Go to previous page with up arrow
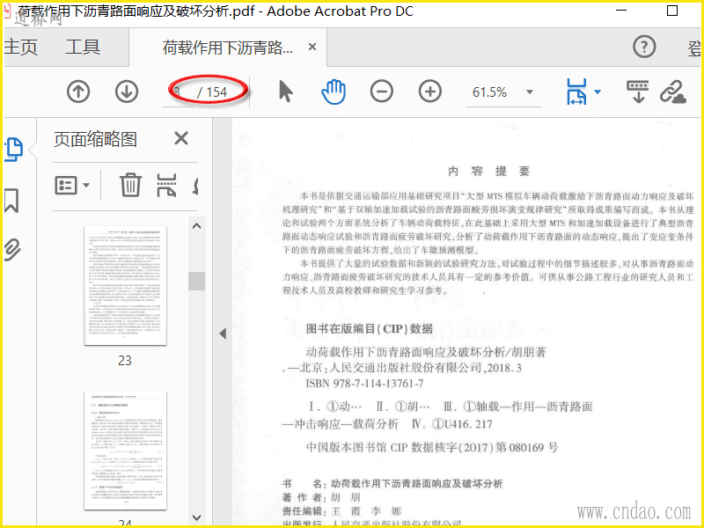Image resolution: width=704 pixels, height=528 pixels. [78, 92]
